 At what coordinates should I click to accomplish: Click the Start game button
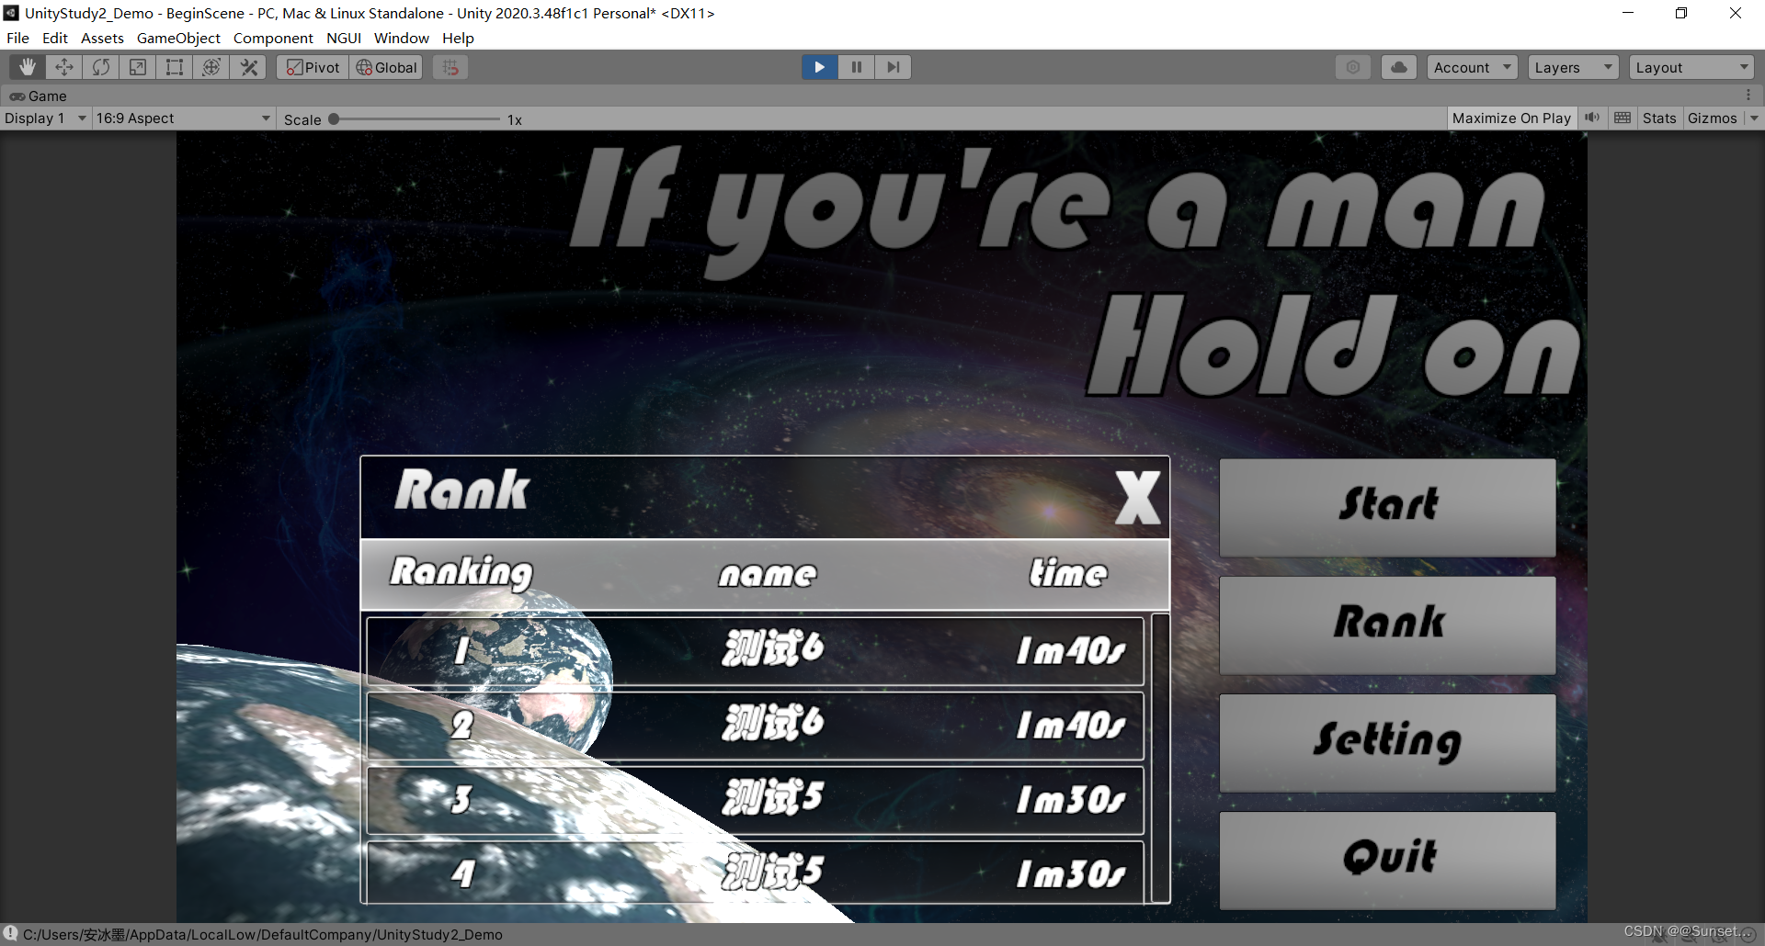1387,508
